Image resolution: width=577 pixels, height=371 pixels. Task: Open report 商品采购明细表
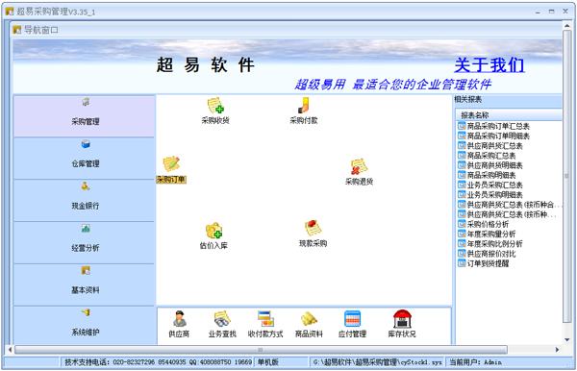point(487,175)
